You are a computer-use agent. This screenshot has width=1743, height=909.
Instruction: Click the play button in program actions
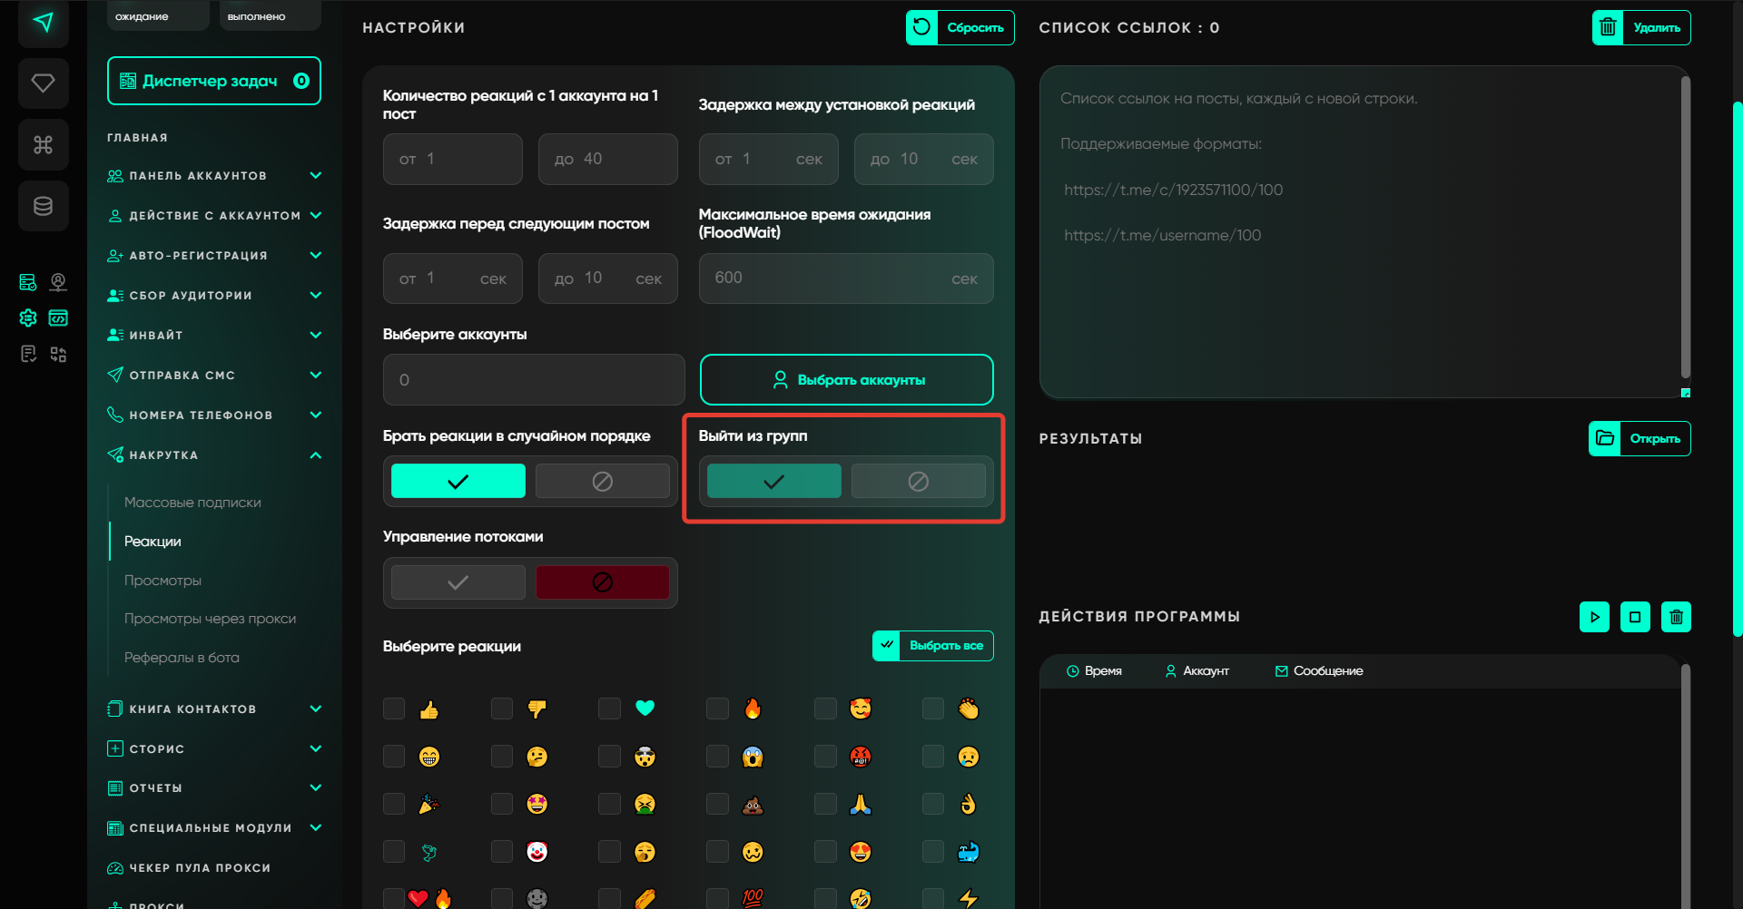(x=1594, y=617)
